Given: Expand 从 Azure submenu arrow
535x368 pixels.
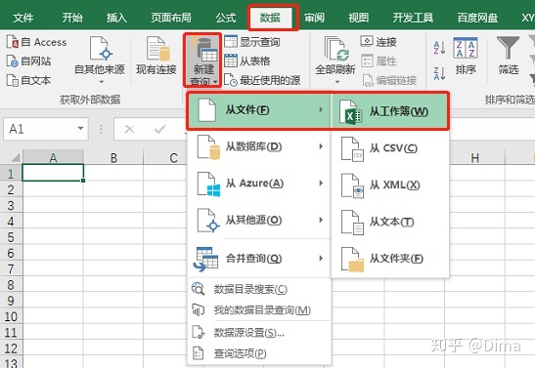Looking at the screenshot, I should click(x=321, y=184).
